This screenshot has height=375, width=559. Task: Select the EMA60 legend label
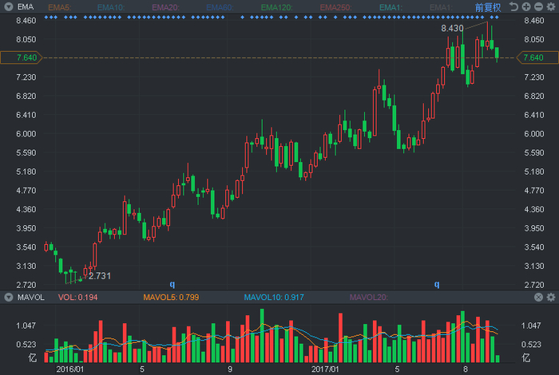[x=220, y=7]
